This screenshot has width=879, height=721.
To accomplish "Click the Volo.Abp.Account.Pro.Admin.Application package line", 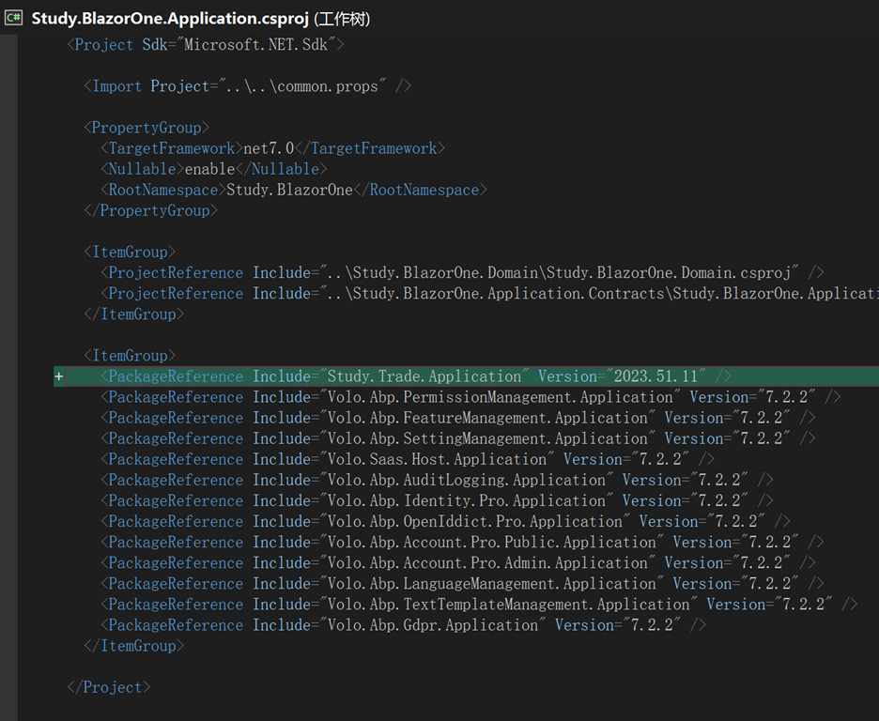I will click(x=458, y=563).
